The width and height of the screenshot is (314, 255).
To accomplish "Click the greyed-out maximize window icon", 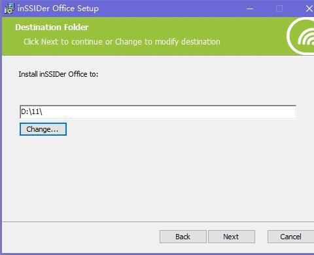I will [x=279, y=9].
